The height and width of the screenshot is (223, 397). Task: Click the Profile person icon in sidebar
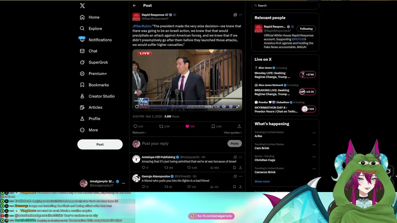(x=82, y=119)
